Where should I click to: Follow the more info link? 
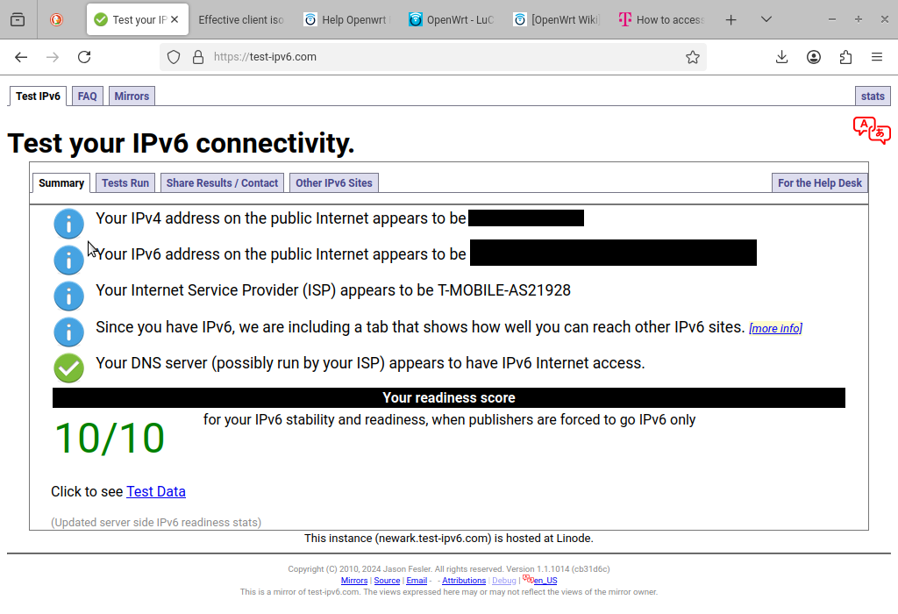[x=775, y=328]
